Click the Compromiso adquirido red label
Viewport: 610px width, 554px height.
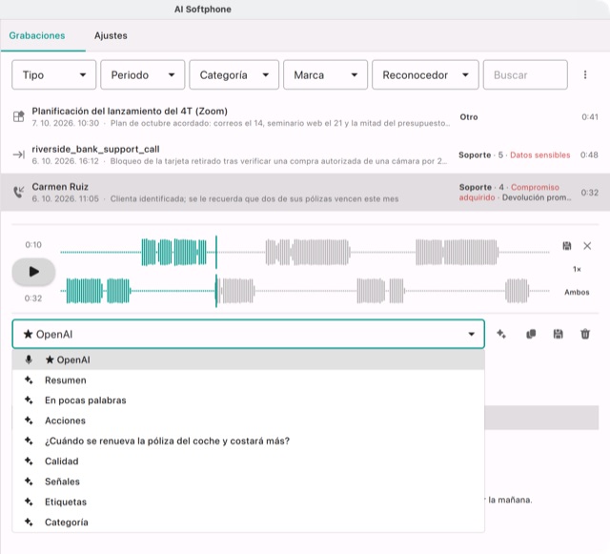tap(509, 193)
